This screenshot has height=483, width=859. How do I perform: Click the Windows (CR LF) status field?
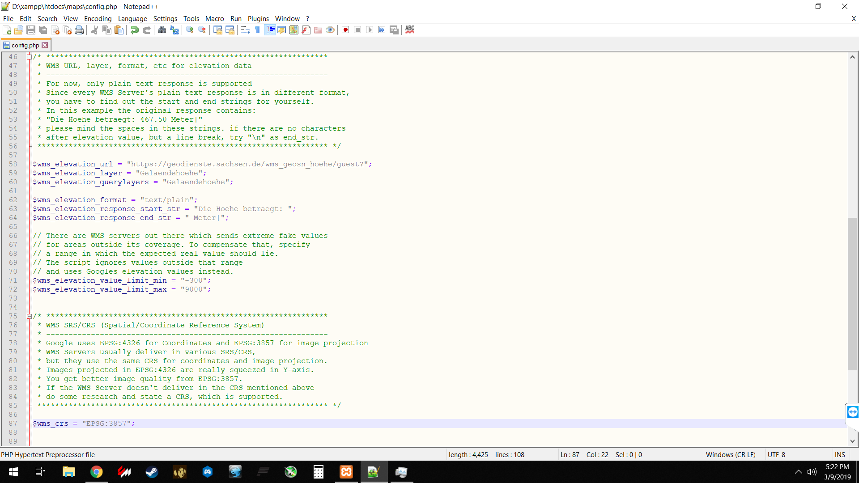(x=731, y=455)
